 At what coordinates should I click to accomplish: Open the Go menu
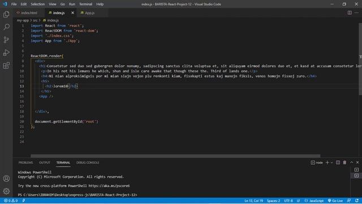(x=63, y=4)
